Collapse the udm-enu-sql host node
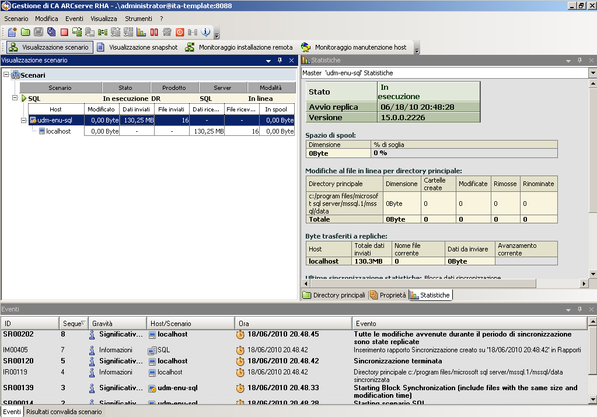Image resolution: width=597 pixels, height=417 pixels. coord(23,120)
